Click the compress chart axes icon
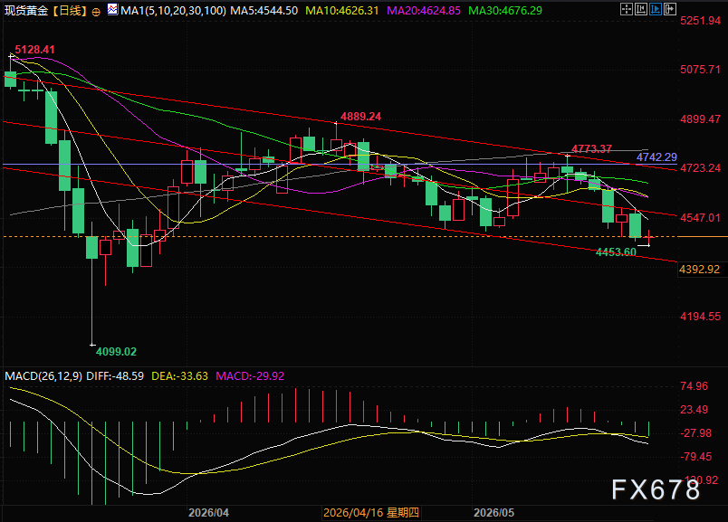Viewport: 728px width, 522px height. 641,9
